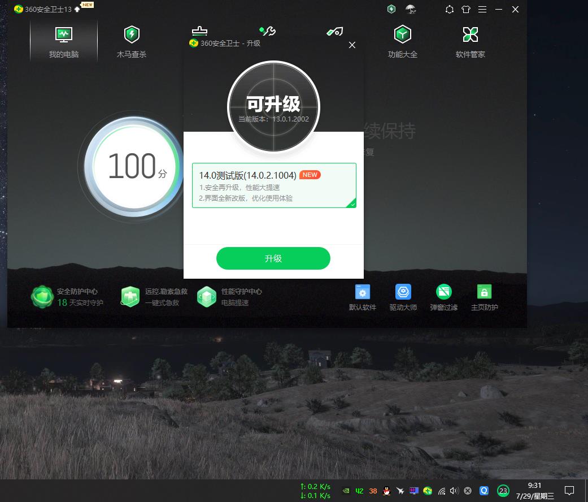Open the main hamburger menu
This screenshot has height=502, width=588.
click(482, 10)
